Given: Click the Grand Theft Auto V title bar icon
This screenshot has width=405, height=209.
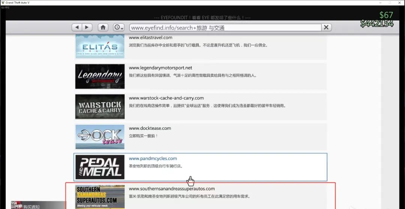Looking at the screenshot, I should point(3,2).
